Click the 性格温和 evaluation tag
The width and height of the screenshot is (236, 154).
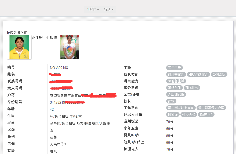pos(188,114)
